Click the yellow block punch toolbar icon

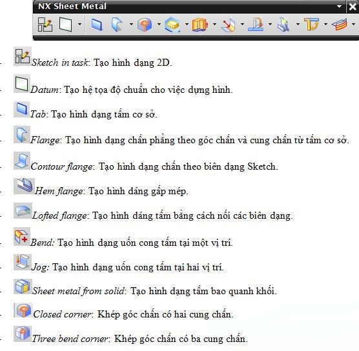click(172, 25)
